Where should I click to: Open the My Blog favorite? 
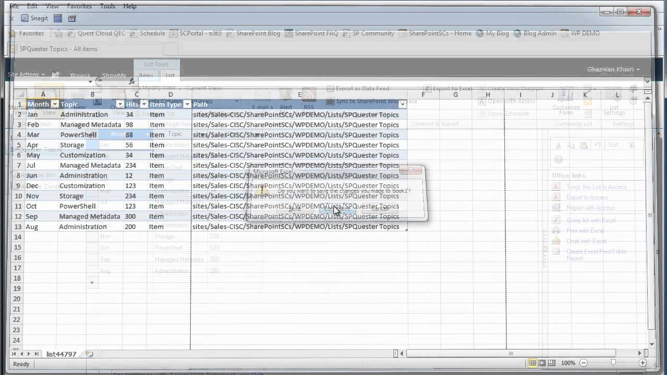(x=492, y=33)
